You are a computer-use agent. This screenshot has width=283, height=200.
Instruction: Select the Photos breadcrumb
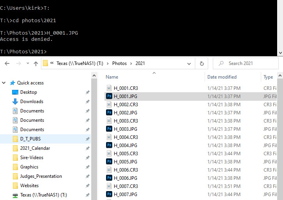[119, 63]
